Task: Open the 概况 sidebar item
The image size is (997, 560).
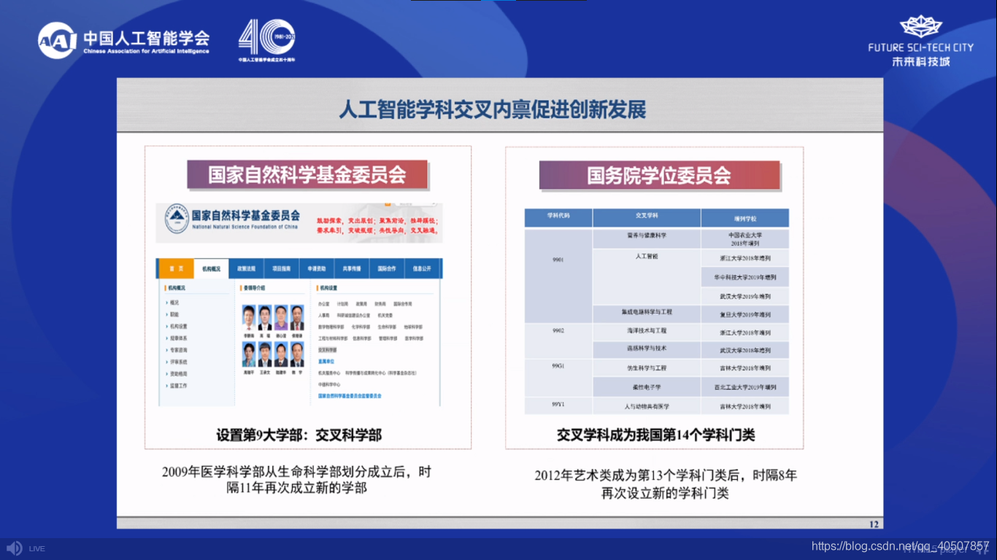Action: pos(174,303)
